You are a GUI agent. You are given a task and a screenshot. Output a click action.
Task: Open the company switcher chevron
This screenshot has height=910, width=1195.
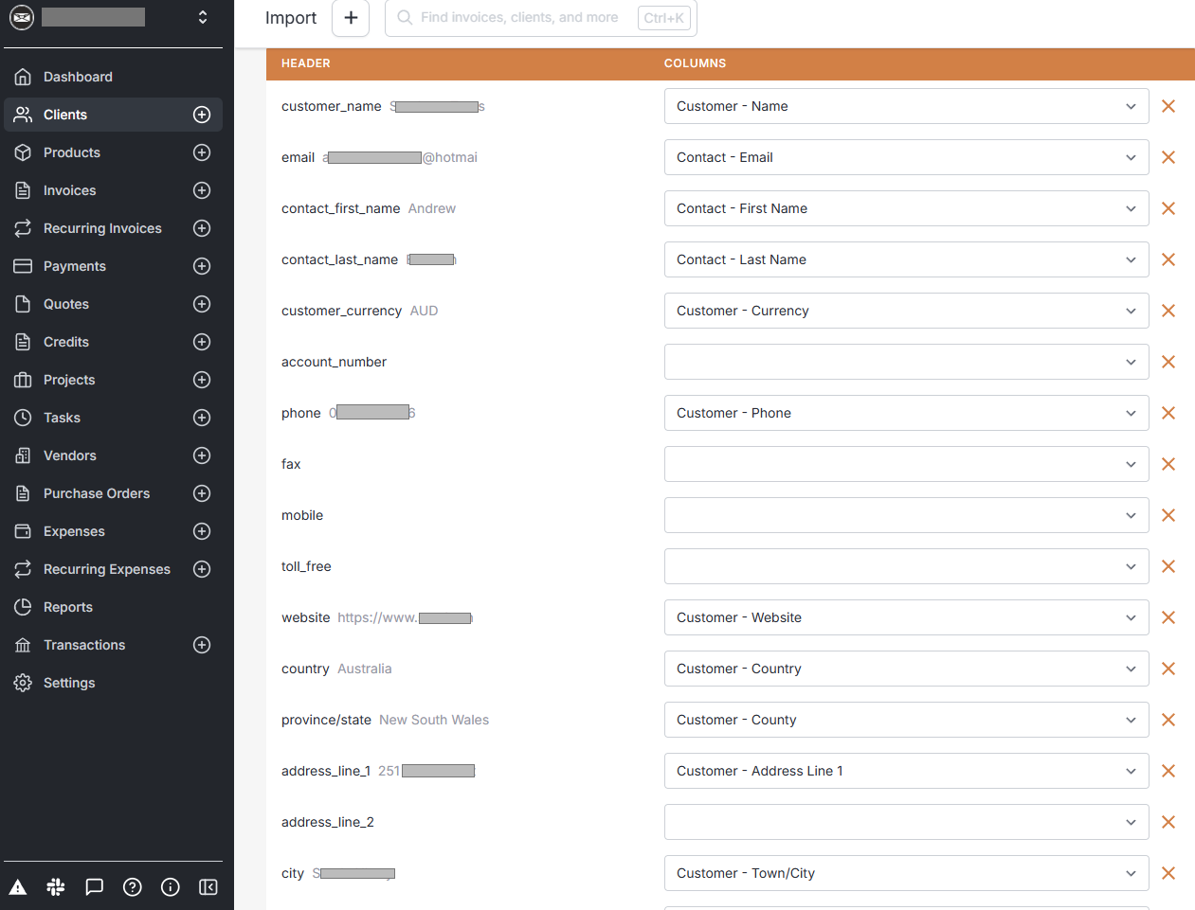pos(203,17)
